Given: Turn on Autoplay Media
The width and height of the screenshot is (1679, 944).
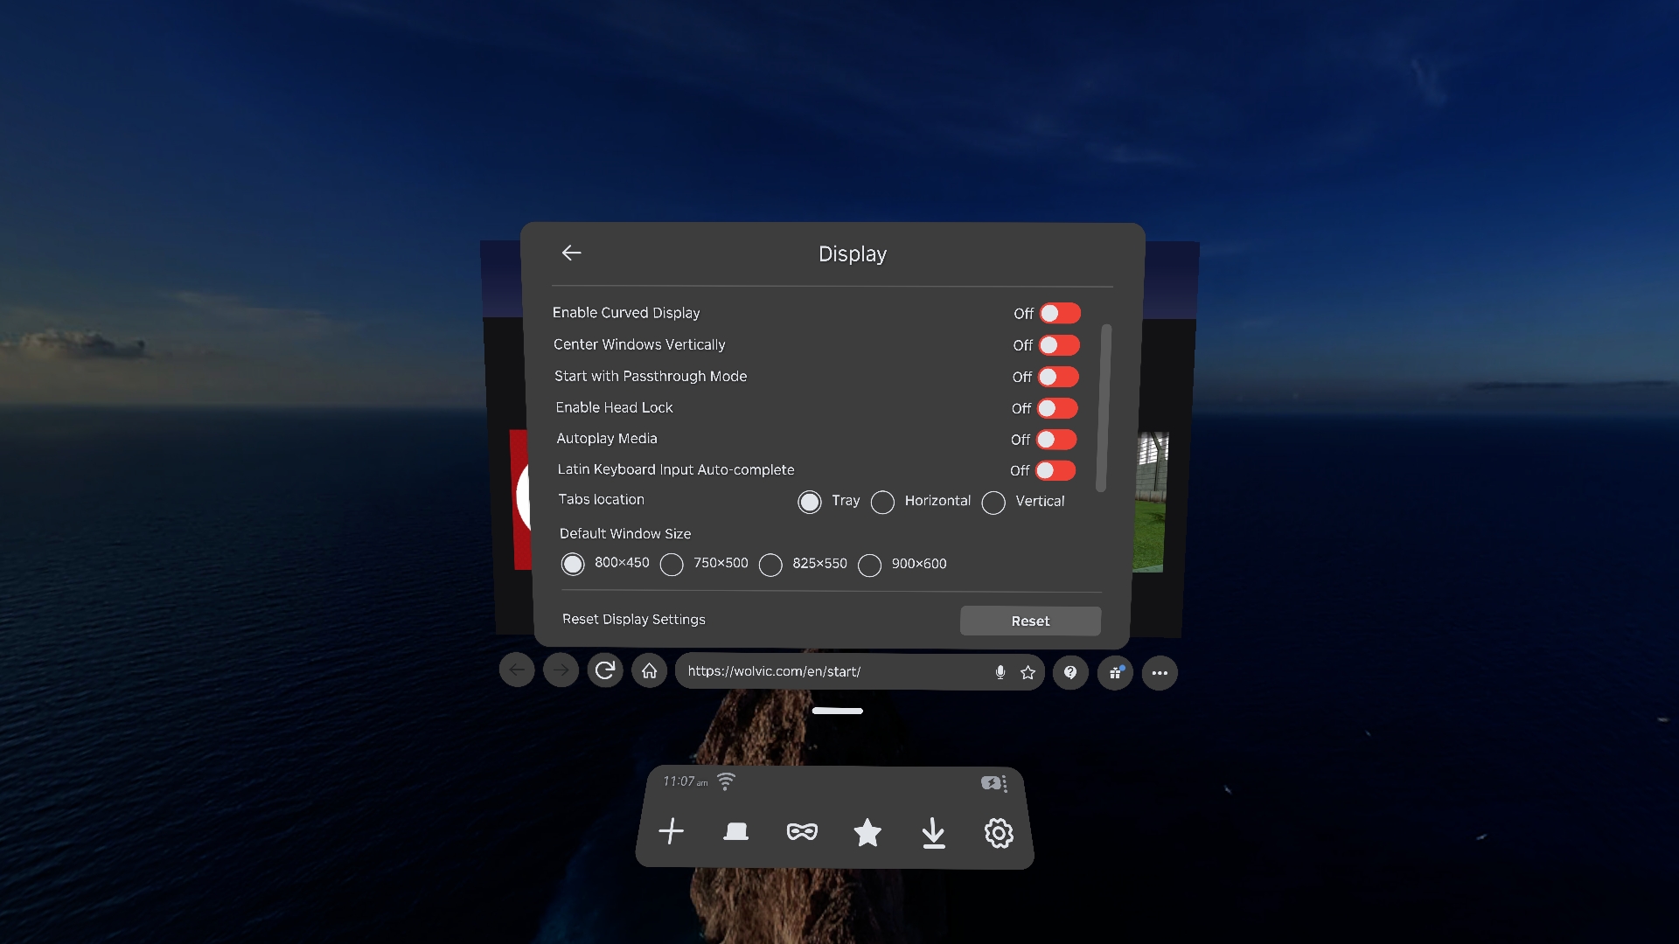Looking at the screenshot, I should click(1056, 440).
